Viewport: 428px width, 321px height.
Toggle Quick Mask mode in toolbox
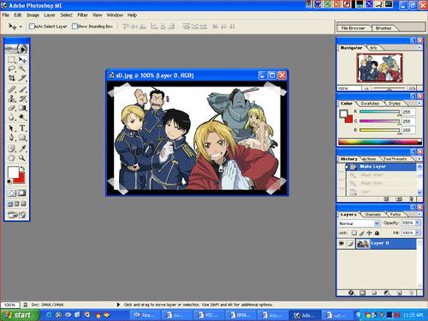tap(22, 193)
